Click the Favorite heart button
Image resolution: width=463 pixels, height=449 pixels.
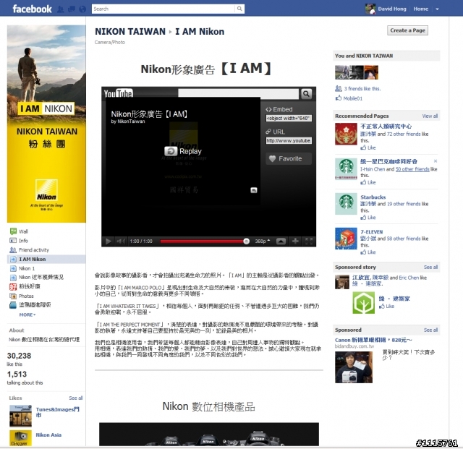tap(289, 158)
